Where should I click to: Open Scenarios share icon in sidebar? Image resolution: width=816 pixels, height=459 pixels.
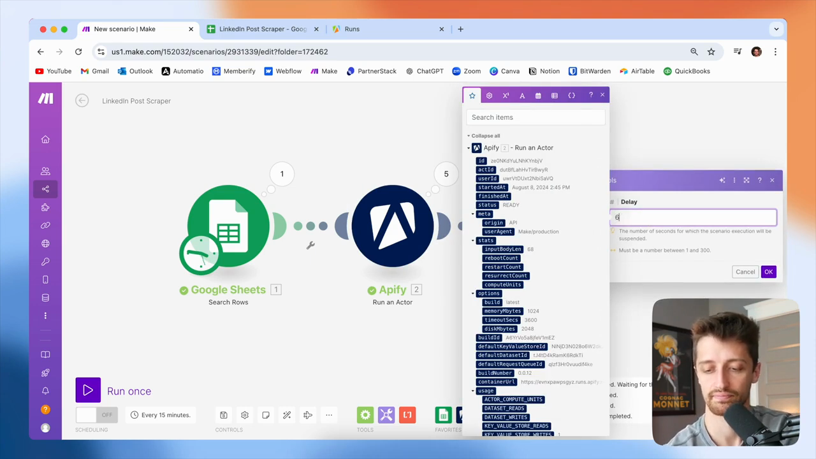pos(45,189)
